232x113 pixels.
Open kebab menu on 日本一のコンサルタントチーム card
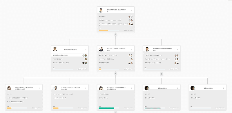(x=132, y=49)
